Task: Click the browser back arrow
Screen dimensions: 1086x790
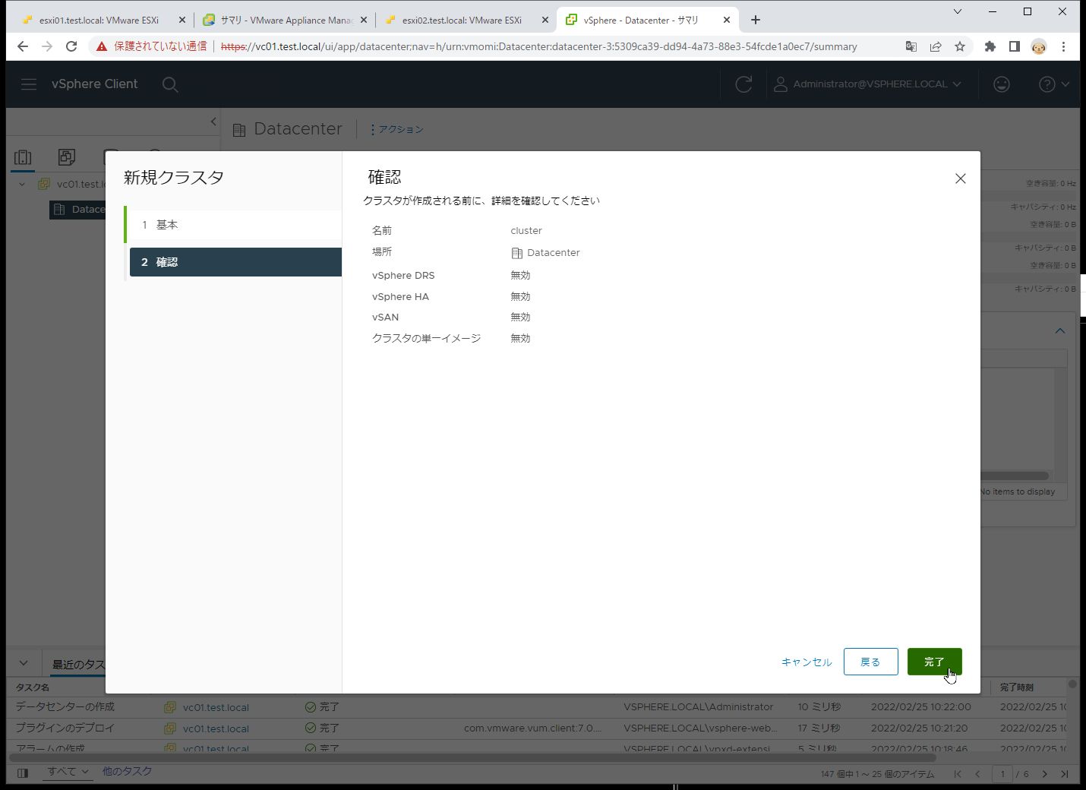Action: pyautogui.click(x=23, y=47)
